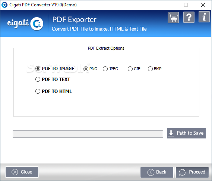This screenshot has height=181, width=212.
Task: Choose GIF image format
Action: pyautogui.click(x=134, y=69)
